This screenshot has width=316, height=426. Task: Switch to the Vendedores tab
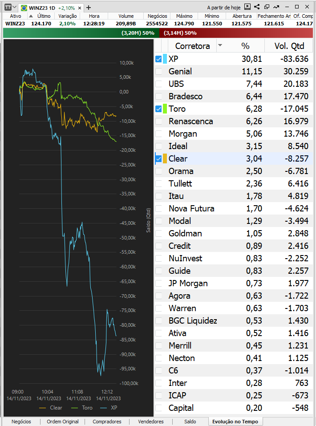151,422
